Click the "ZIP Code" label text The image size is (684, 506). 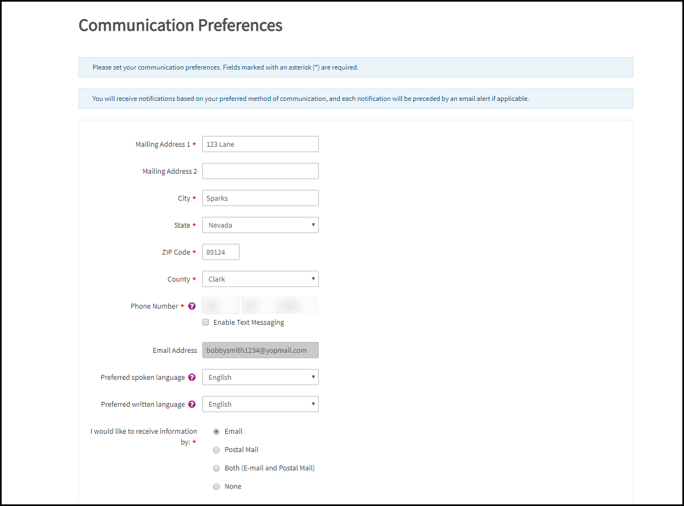pos(176,252)
